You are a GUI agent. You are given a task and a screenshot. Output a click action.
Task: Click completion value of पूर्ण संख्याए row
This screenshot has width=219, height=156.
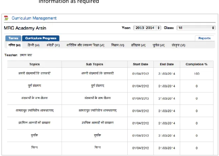197,86
